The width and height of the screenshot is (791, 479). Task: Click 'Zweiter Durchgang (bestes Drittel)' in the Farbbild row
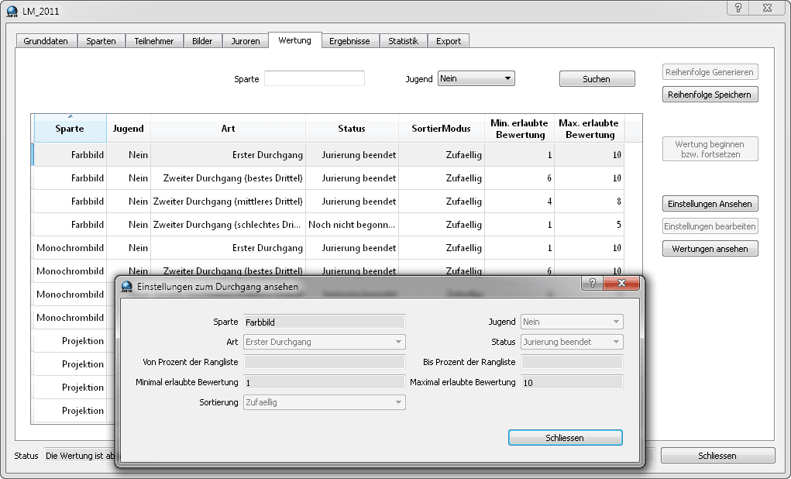(x=228, y=178)
